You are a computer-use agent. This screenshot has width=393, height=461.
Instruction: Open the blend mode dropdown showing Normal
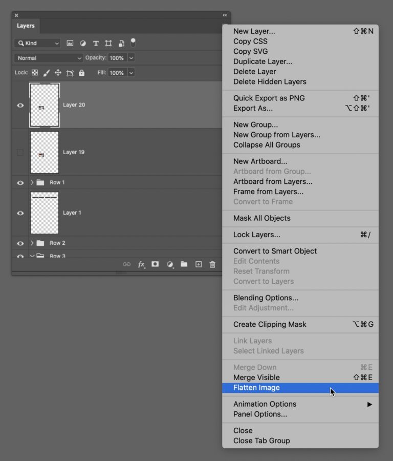(48, 58)
